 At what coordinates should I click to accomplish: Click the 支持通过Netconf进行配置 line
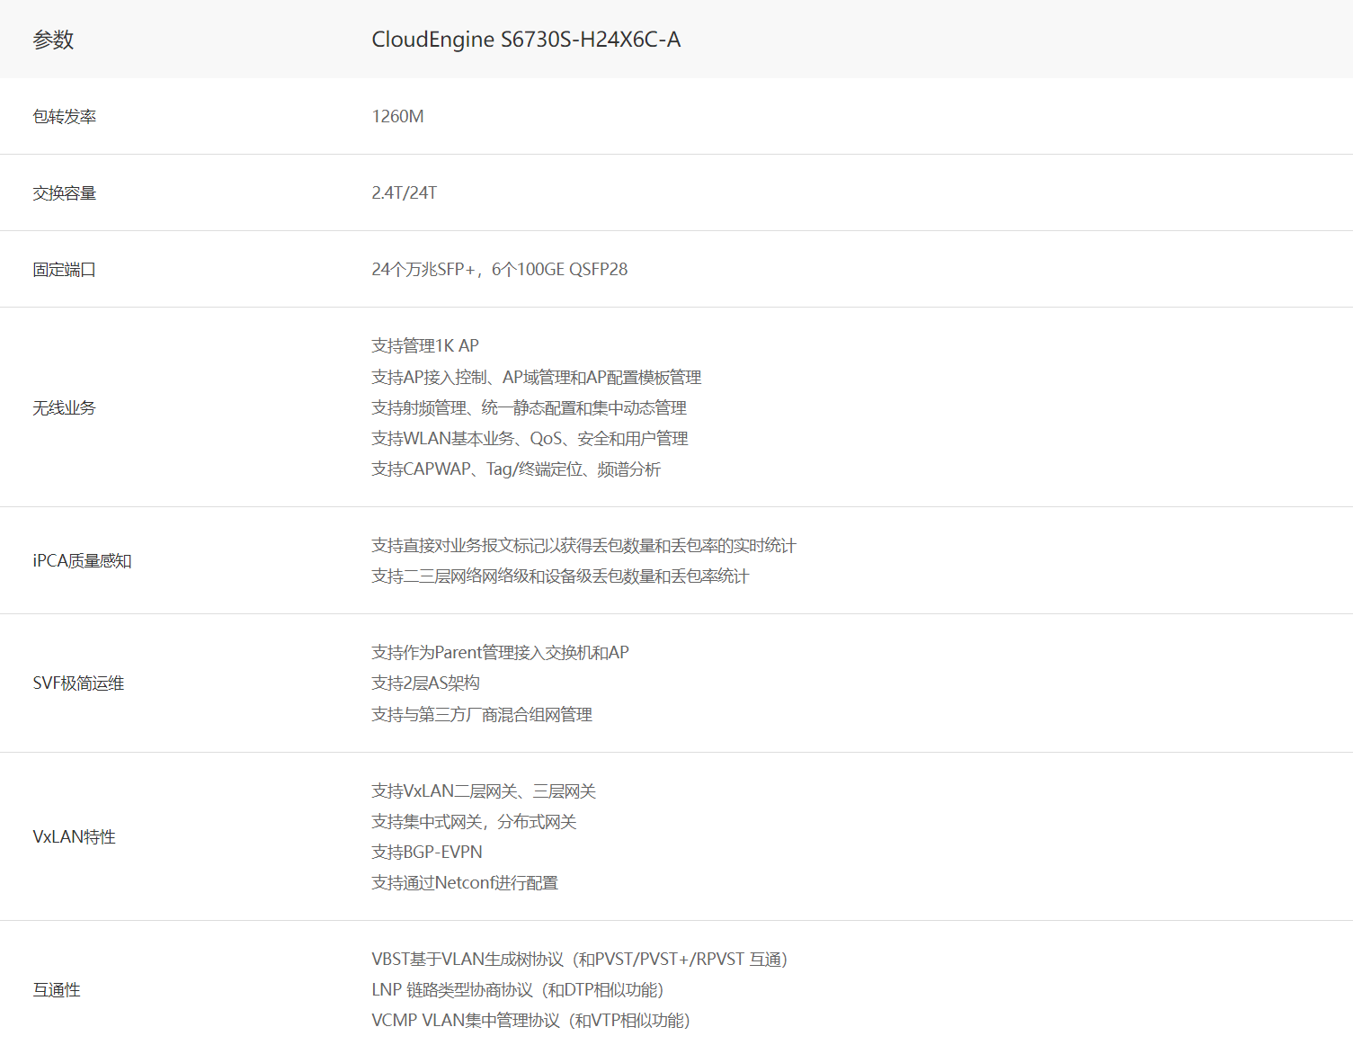pos(464,883)
